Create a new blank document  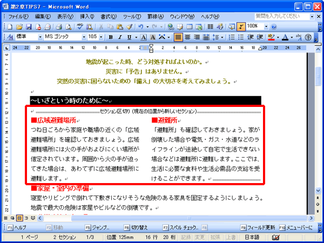point(10,26)
